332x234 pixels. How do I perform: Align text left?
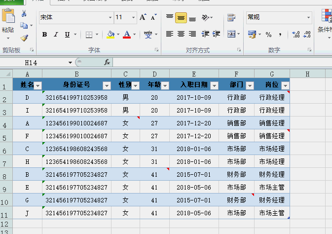coord(170,34)
